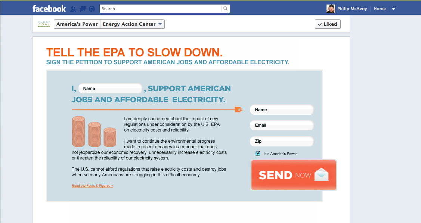Viewport: 421px width, 223px height.
Task: Toggle the Liked button
Action: pos(327,24)
